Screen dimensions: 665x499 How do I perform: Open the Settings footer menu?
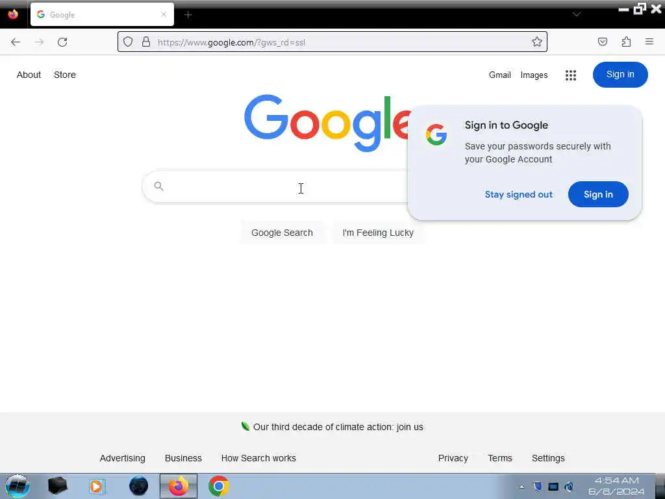click(548, 458)
